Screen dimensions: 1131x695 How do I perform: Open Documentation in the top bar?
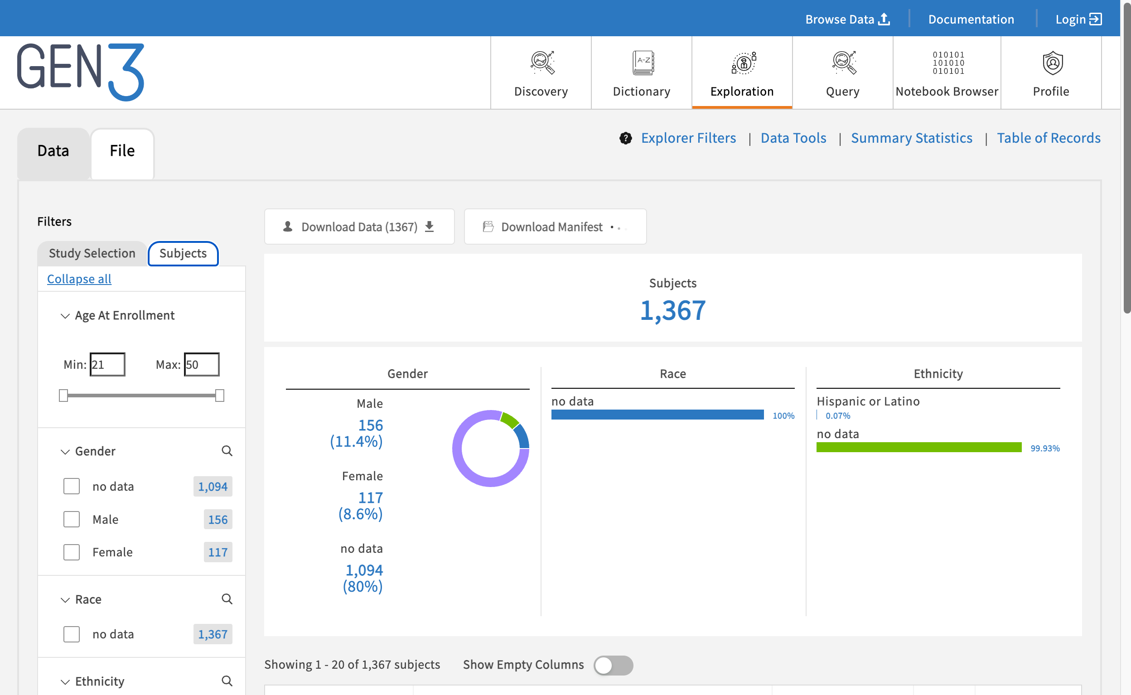[971, 19]
